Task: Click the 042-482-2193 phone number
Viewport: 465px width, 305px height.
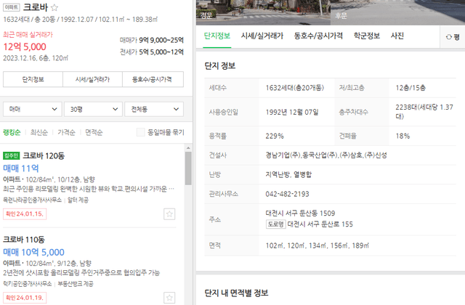Action: tap(287, 194)
